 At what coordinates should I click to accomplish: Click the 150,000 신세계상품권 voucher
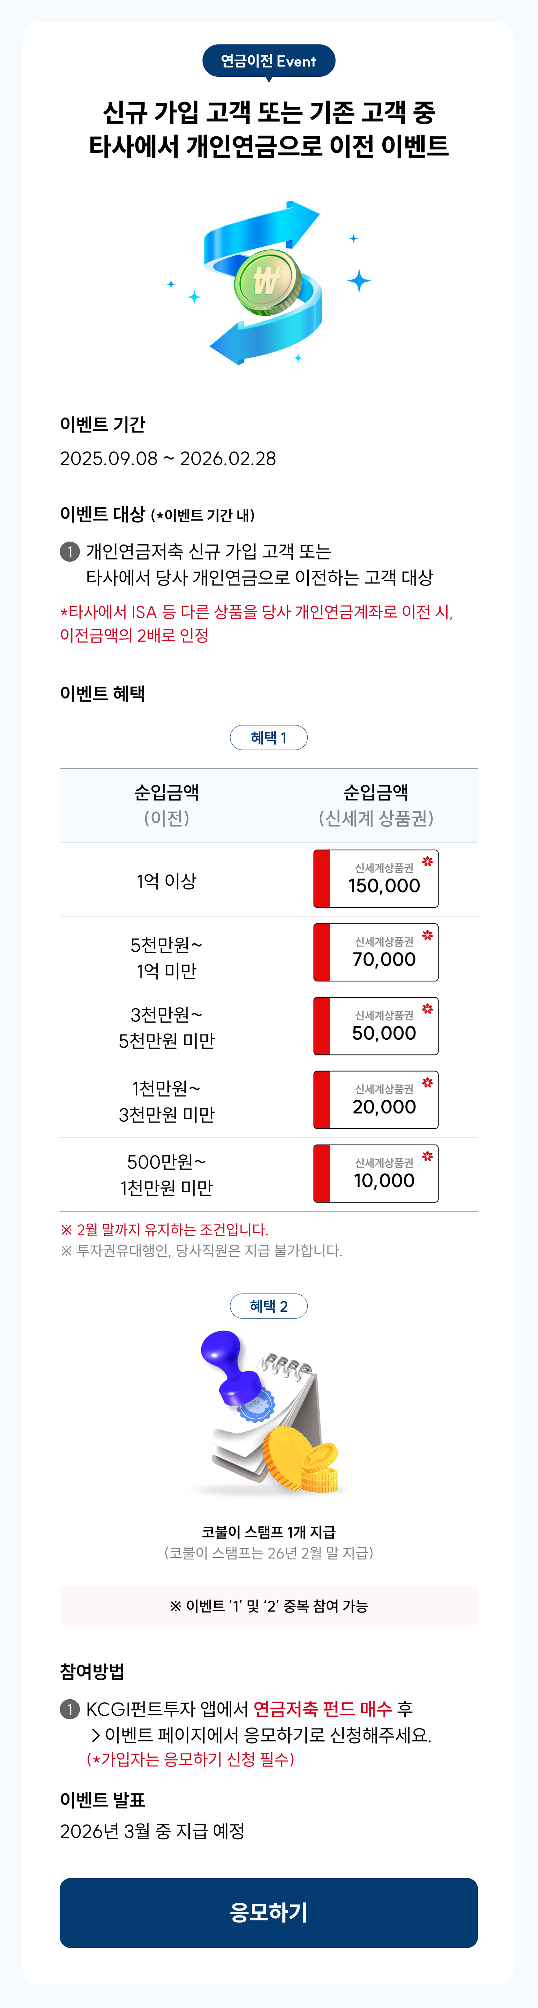coord(376,879)
